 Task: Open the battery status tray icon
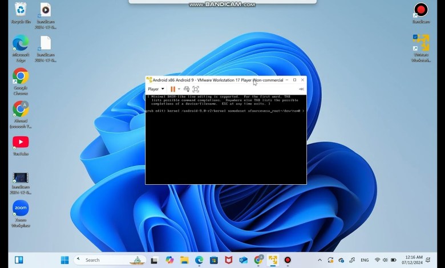pos(393,260)
